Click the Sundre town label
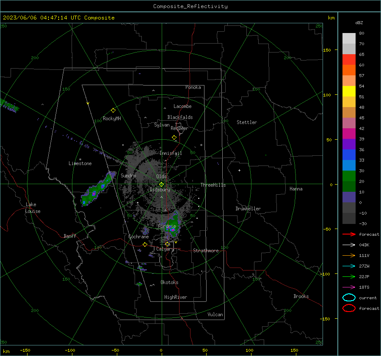This screenshot has height=356, width=381. click(x=128, y=175)
